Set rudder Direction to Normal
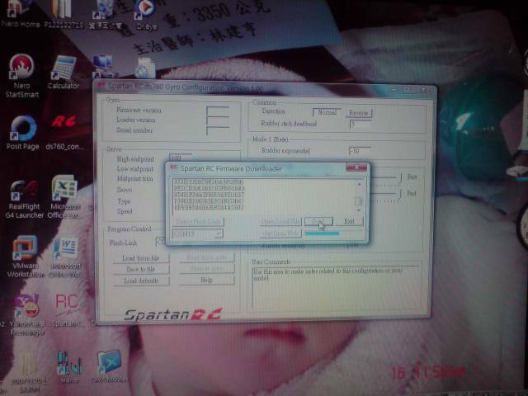The height and width of the screenshot is (396, 528). tap(327, 113)
